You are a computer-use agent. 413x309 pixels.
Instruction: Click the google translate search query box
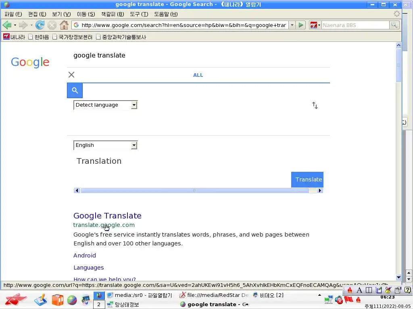coord(198,56)
